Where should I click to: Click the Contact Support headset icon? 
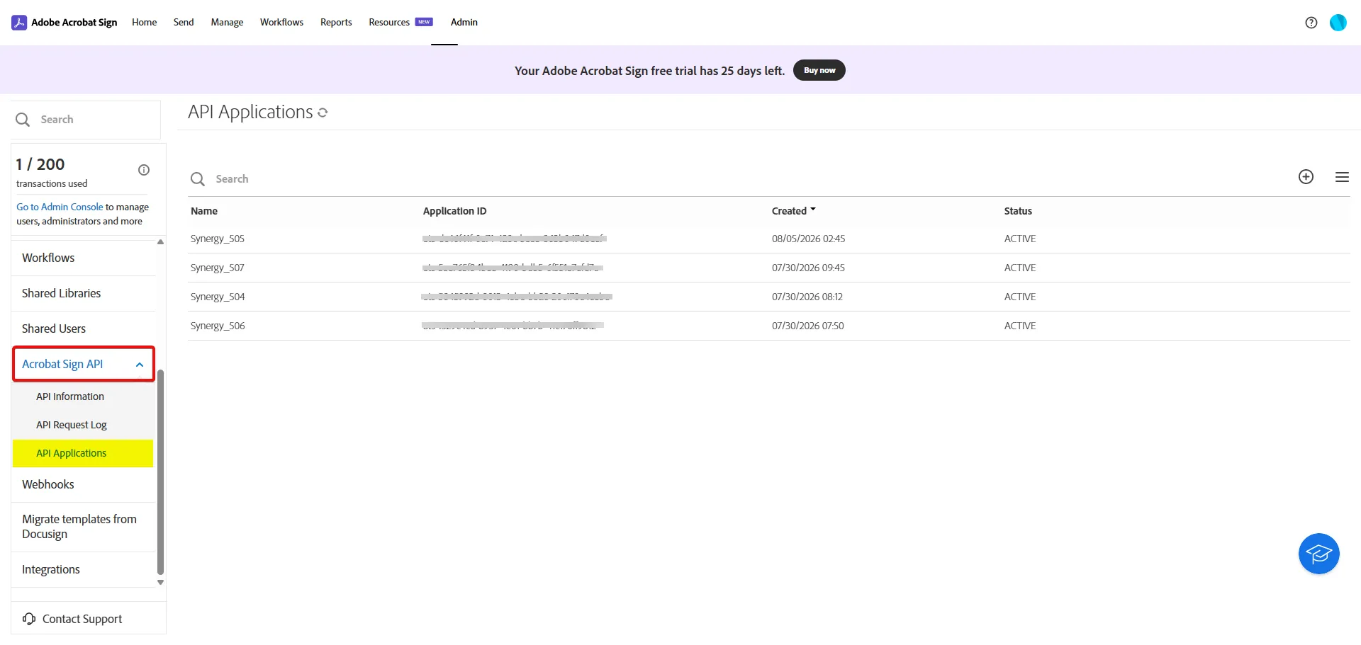29,619
